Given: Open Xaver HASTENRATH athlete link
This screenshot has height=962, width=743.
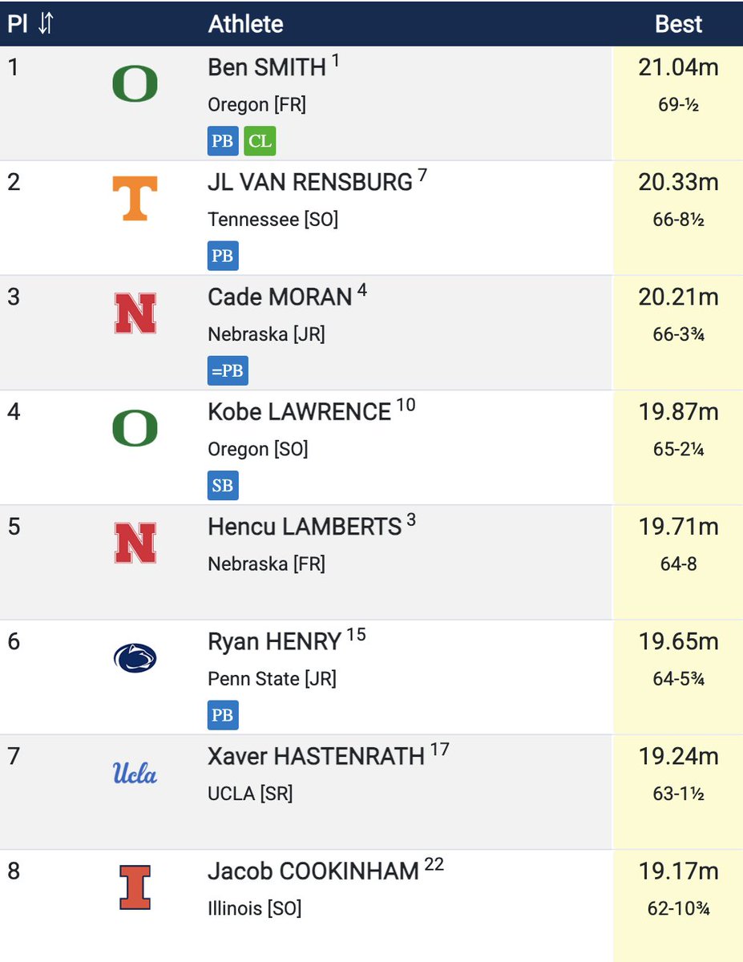Looking at the screenshot, I should click(x=316, y=756).
